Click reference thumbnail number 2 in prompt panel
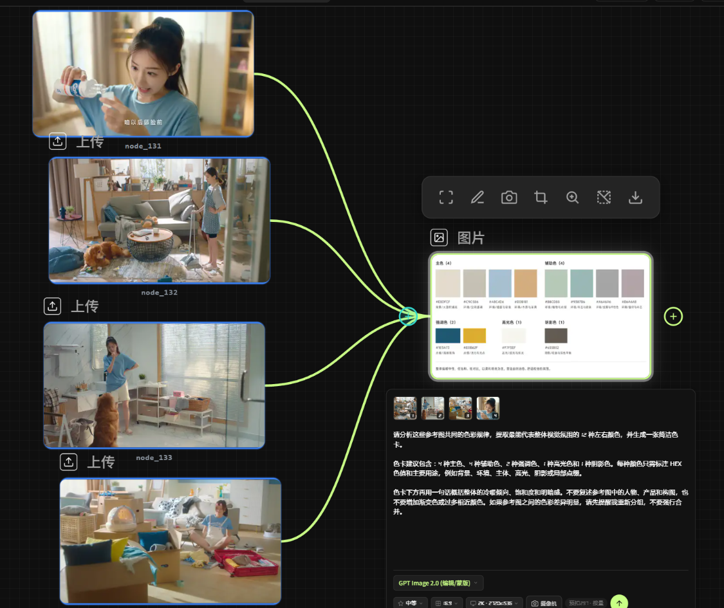This screenshot has width=724, height=608. [x=432, y=408]
